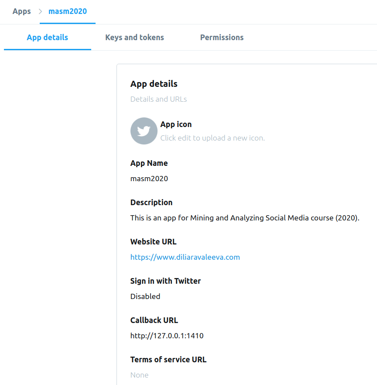The image size is (377, 385).
Task: Click the 'Callback URL' label
Action: coord(154,320)
